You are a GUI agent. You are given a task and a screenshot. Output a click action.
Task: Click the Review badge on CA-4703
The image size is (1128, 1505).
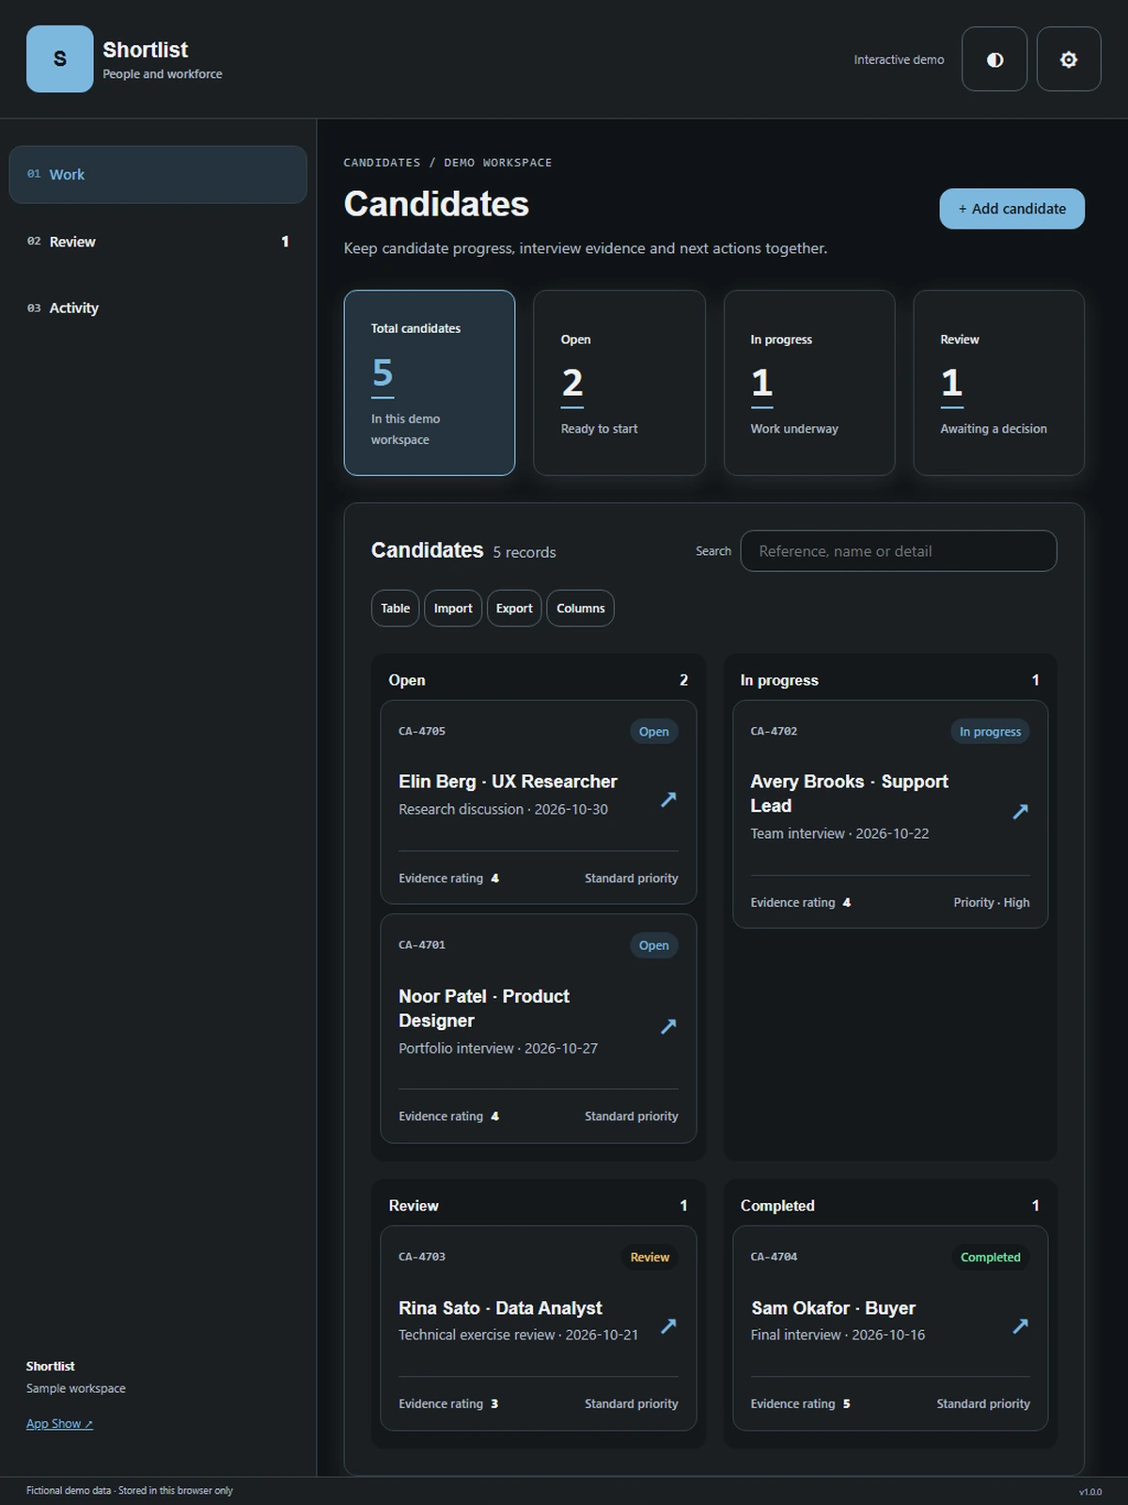click(x=650, y=1258)
